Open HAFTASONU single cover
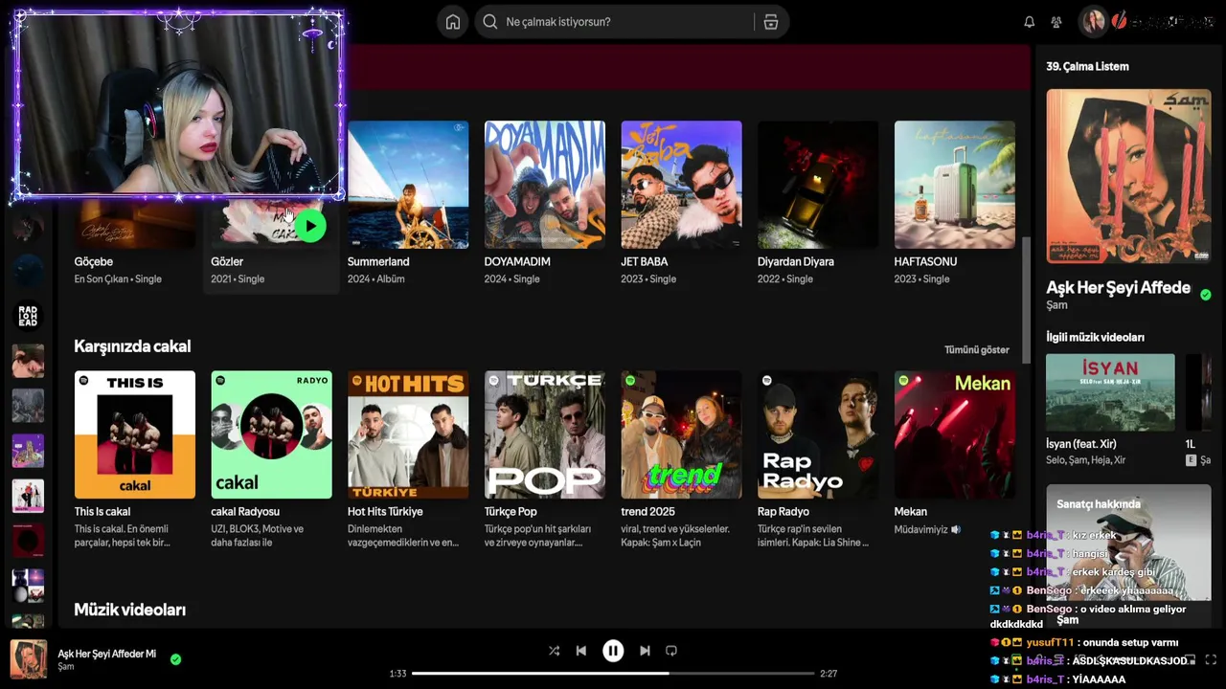Screen dimensions: 1226x689 [x=955, y=185]
